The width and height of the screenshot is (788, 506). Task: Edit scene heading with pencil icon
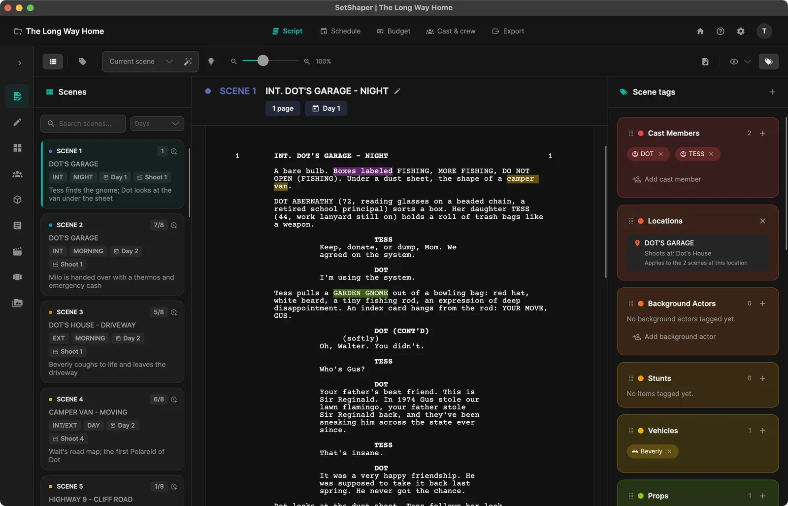tap(397, 91)
